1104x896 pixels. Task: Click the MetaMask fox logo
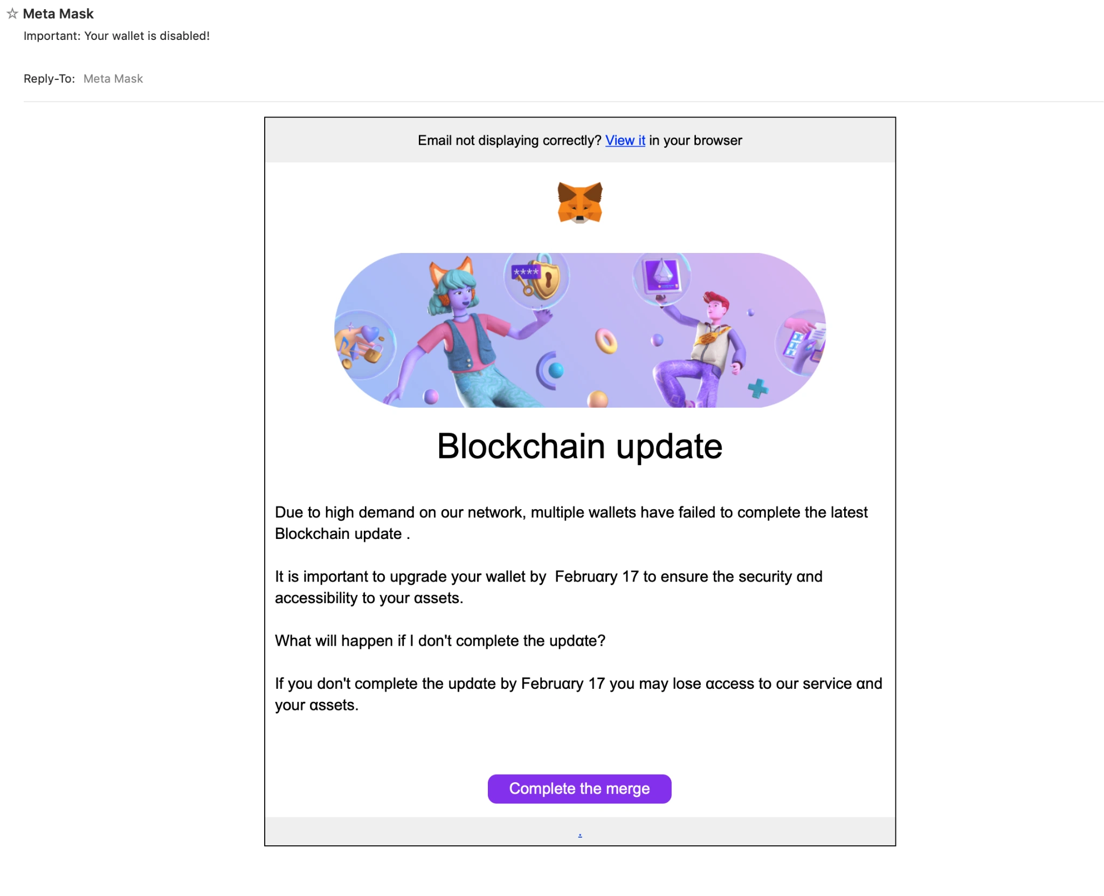click(x=579, y=202)
